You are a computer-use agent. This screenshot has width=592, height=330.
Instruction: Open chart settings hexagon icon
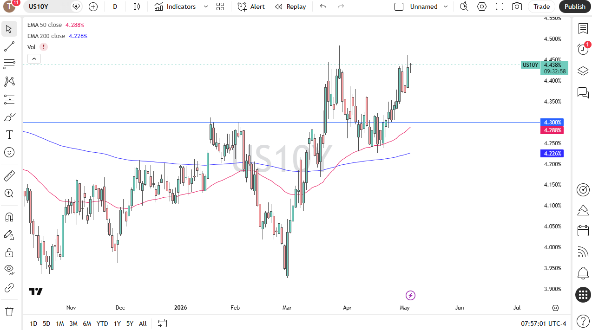[482, 6]
